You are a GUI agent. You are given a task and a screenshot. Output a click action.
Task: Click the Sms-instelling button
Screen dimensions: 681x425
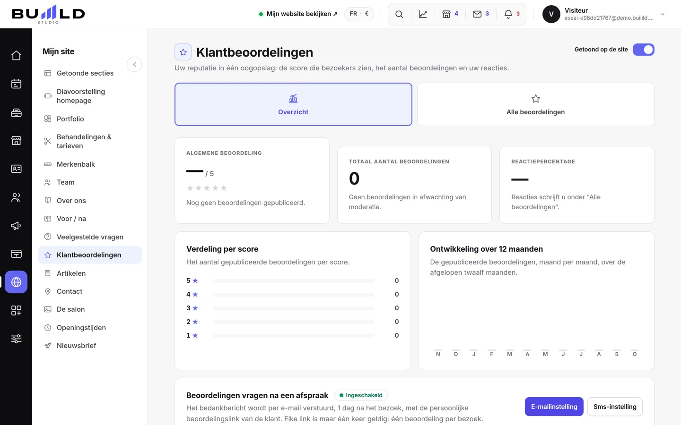point(615,407)
